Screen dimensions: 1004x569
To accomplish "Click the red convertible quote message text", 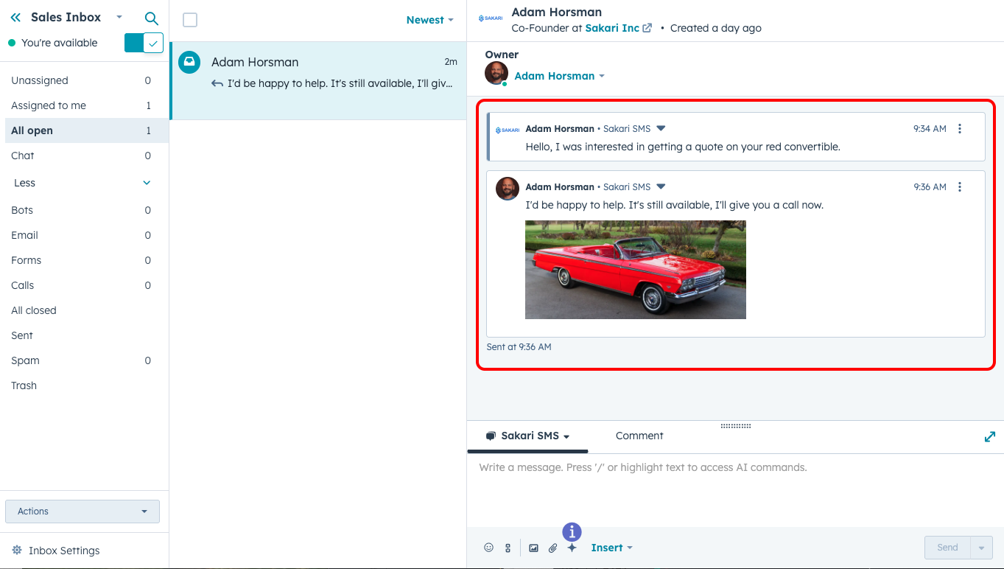I will point(683,147).
